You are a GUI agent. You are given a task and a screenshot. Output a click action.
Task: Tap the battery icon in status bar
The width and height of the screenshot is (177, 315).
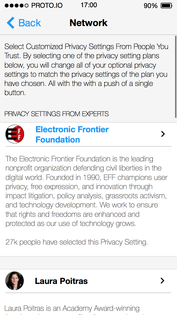pos(166,6)
